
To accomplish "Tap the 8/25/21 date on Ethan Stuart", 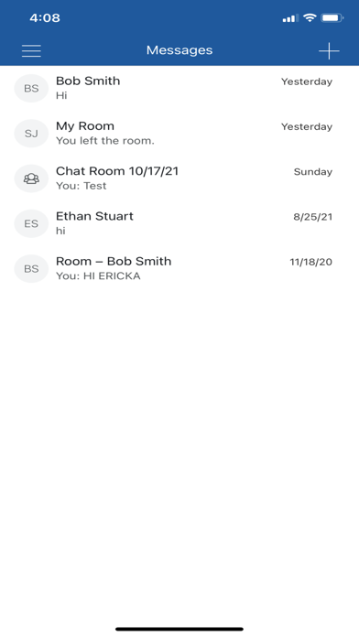I will coord(312,217).
